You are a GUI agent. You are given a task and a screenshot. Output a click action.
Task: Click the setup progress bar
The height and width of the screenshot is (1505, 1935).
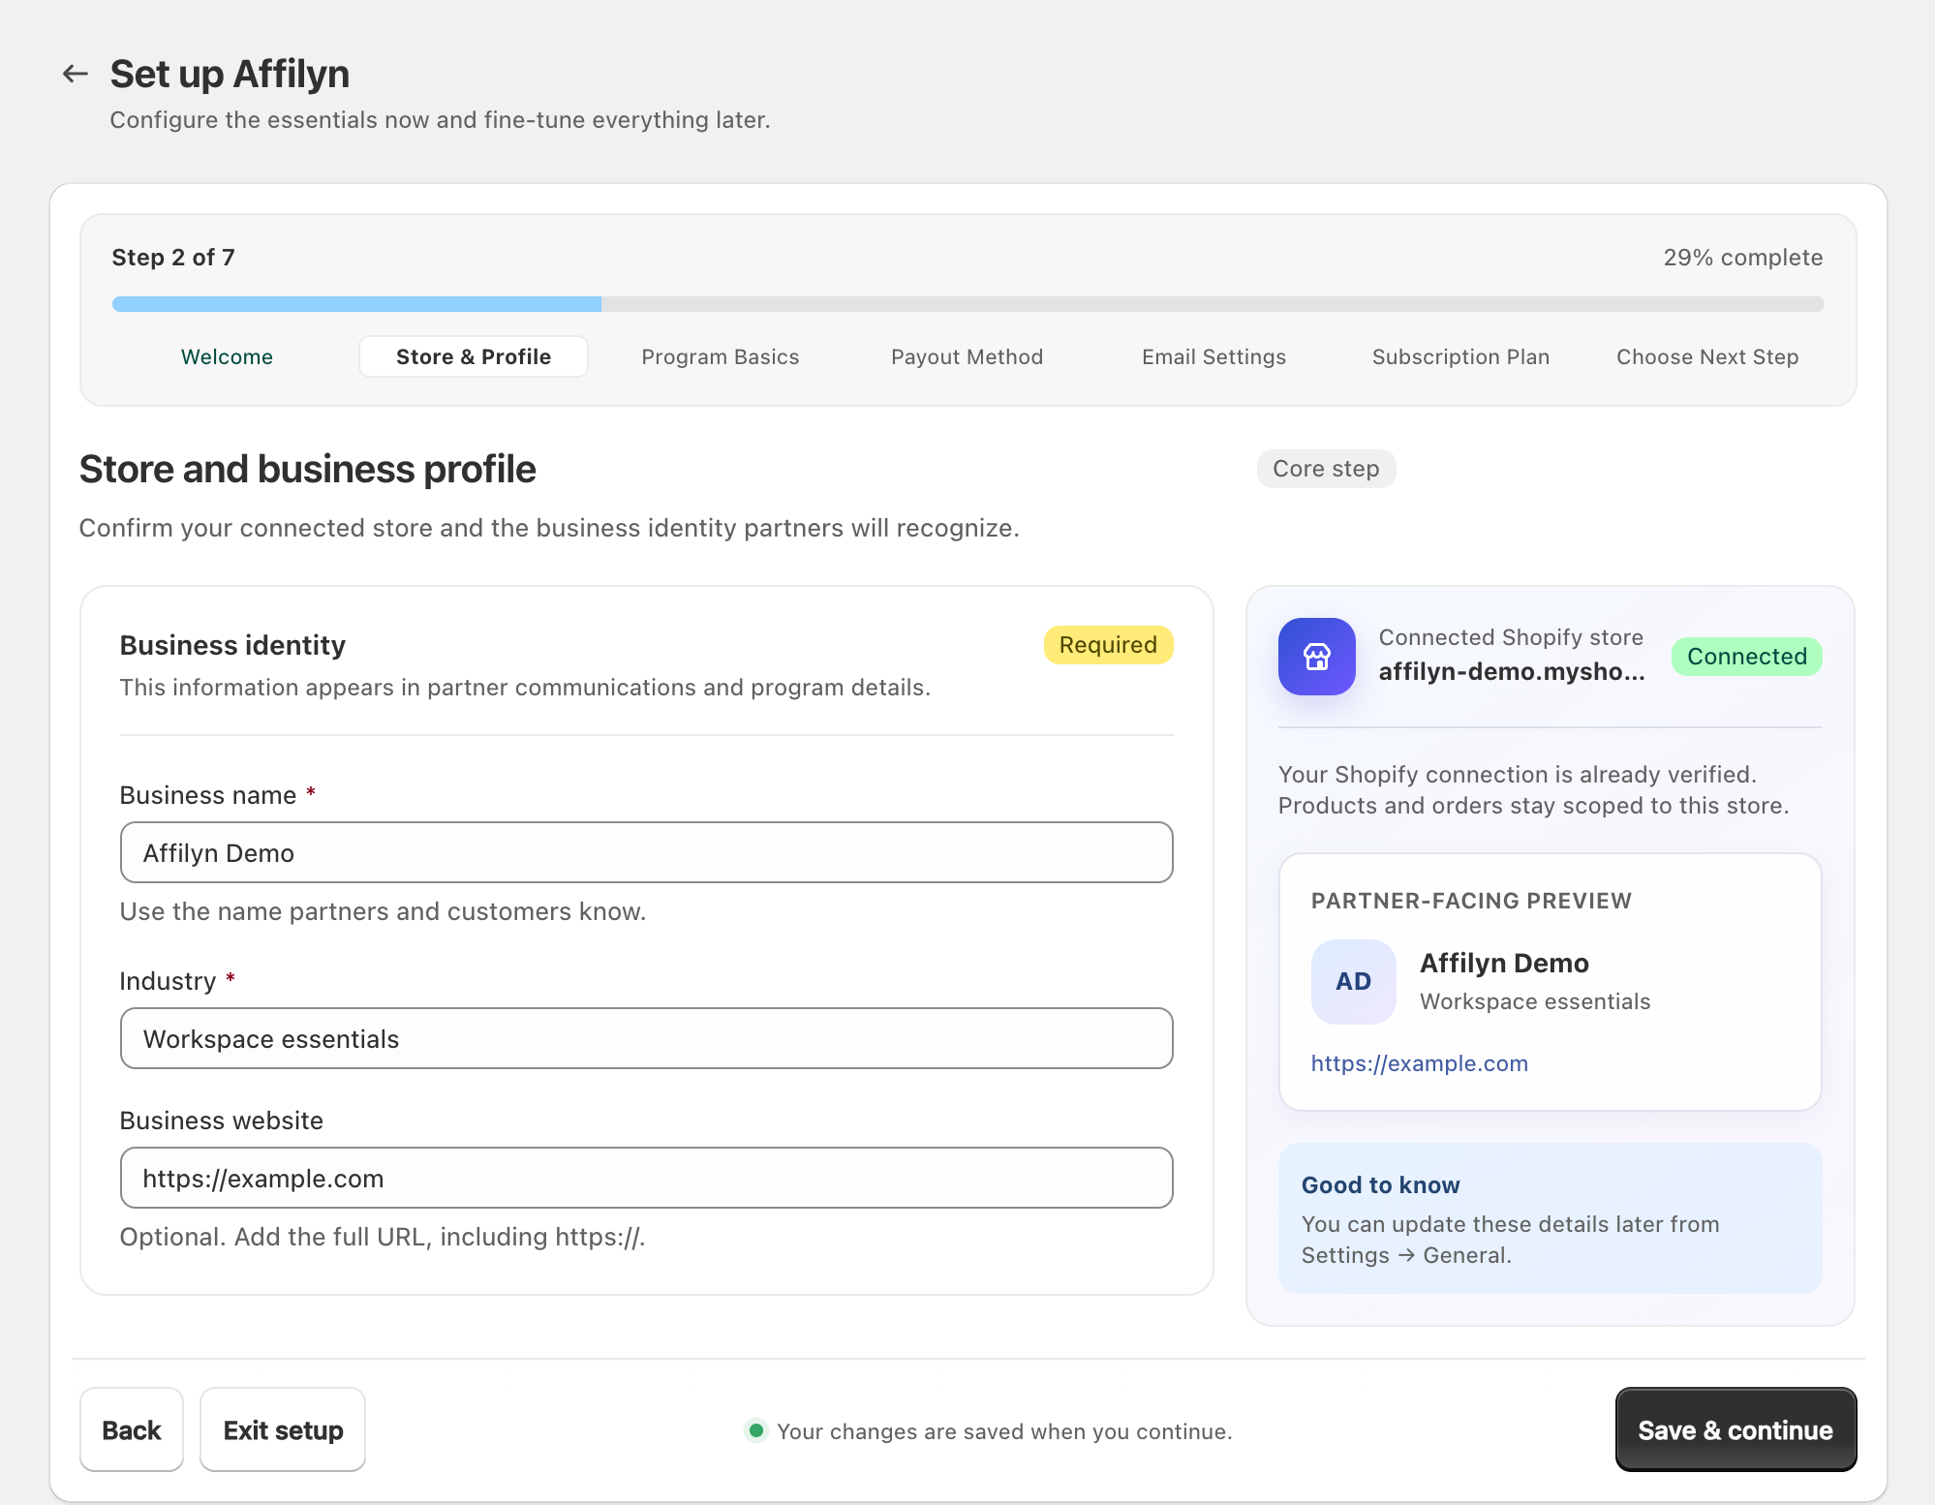968,304
